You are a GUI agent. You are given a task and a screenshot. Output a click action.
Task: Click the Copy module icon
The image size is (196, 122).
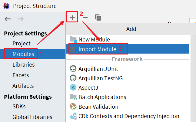tap(98, 18)
